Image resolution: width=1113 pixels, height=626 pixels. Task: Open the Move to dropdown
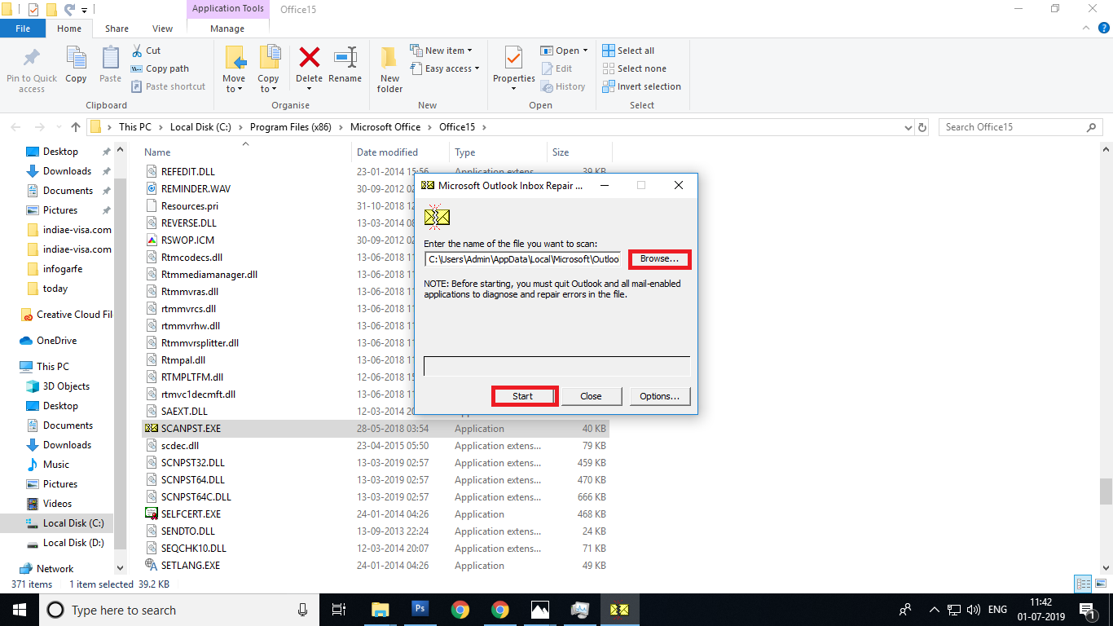(234, 89)
